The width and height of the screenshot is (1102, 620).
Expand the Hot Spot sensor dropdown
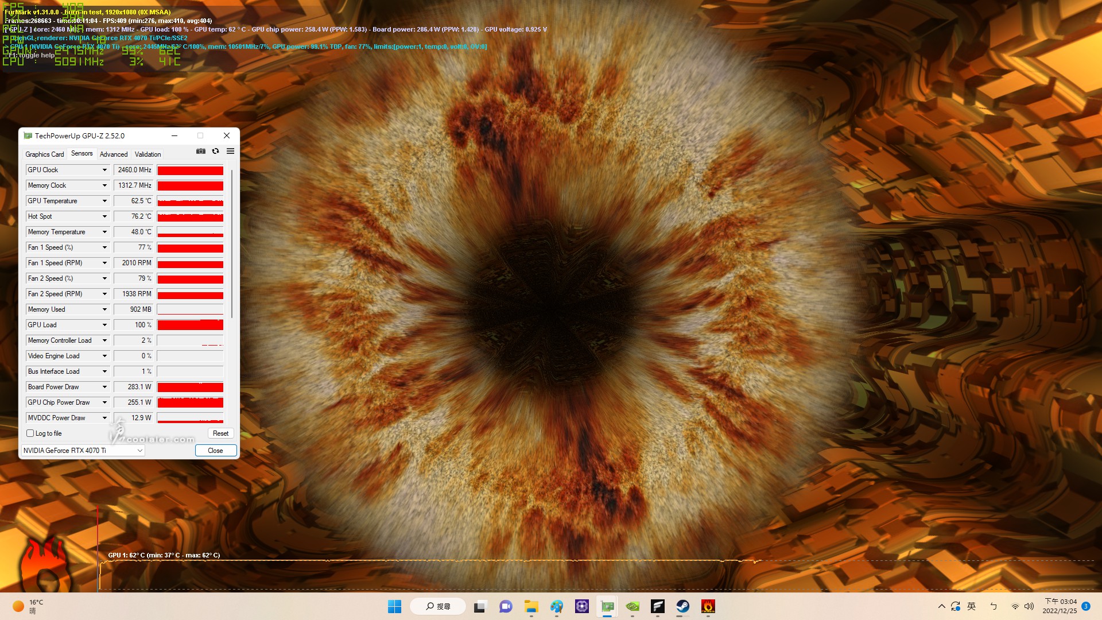pos(104,216)
